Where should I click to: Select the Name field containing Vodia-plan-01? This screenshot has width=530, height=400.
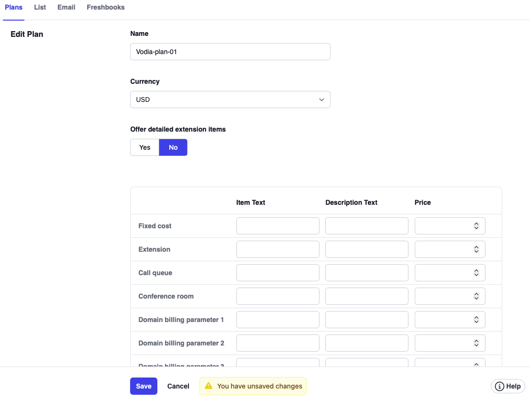(x=230, y=51)
